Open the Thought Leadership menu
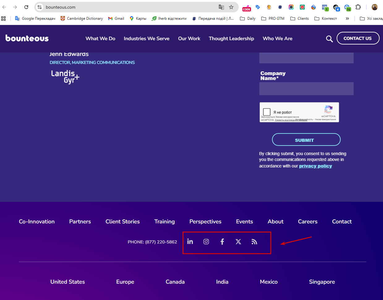Viewport: 383px width, 300px height. pos(232,39)
